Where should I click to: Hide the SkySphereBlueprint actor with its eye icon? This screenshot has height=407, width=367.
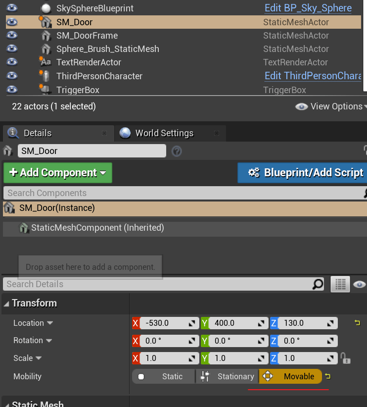(12, 8)
